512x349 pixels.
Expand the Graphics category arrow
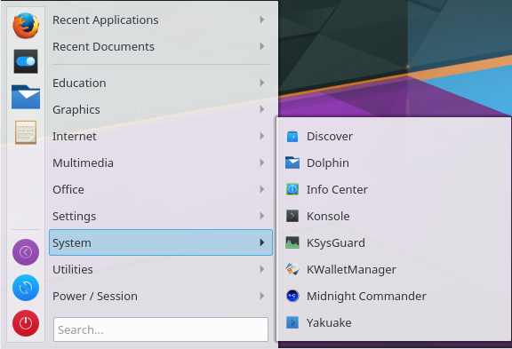point(262,109)
